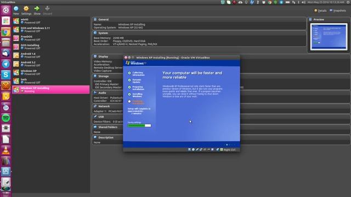Click the green setup progress bar
This screenshot has height=197, width=351.
point(139,125)
